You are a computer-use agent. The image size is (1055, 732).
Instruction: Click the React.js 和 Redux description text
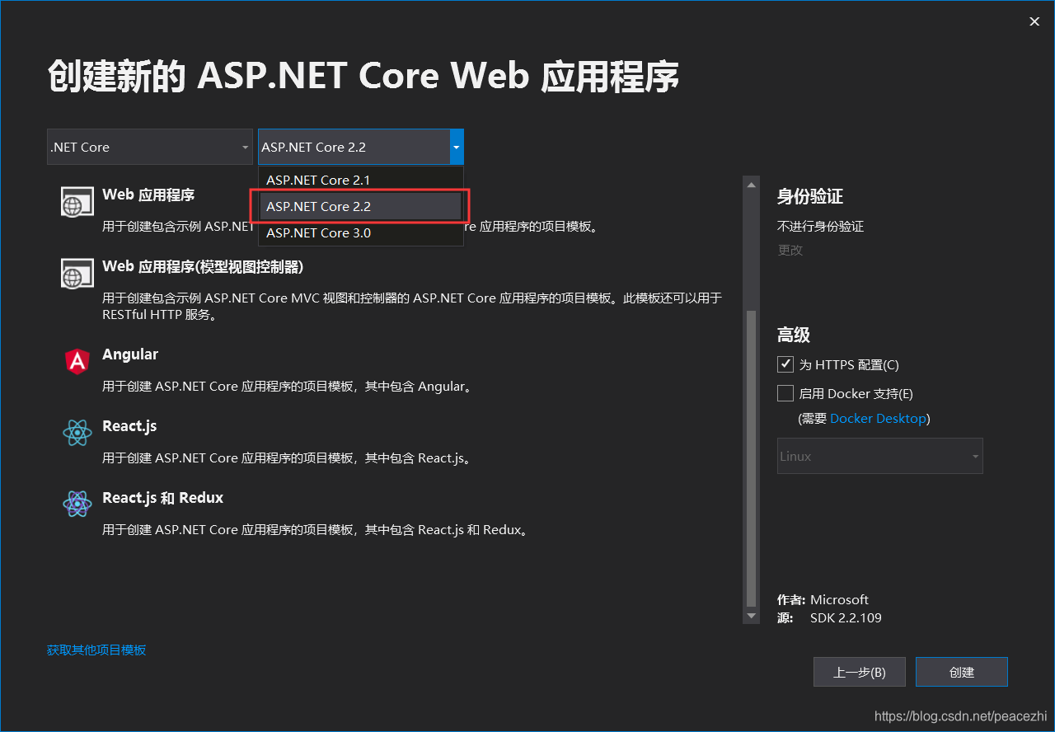pyautogui.click(x=316, y=529)
